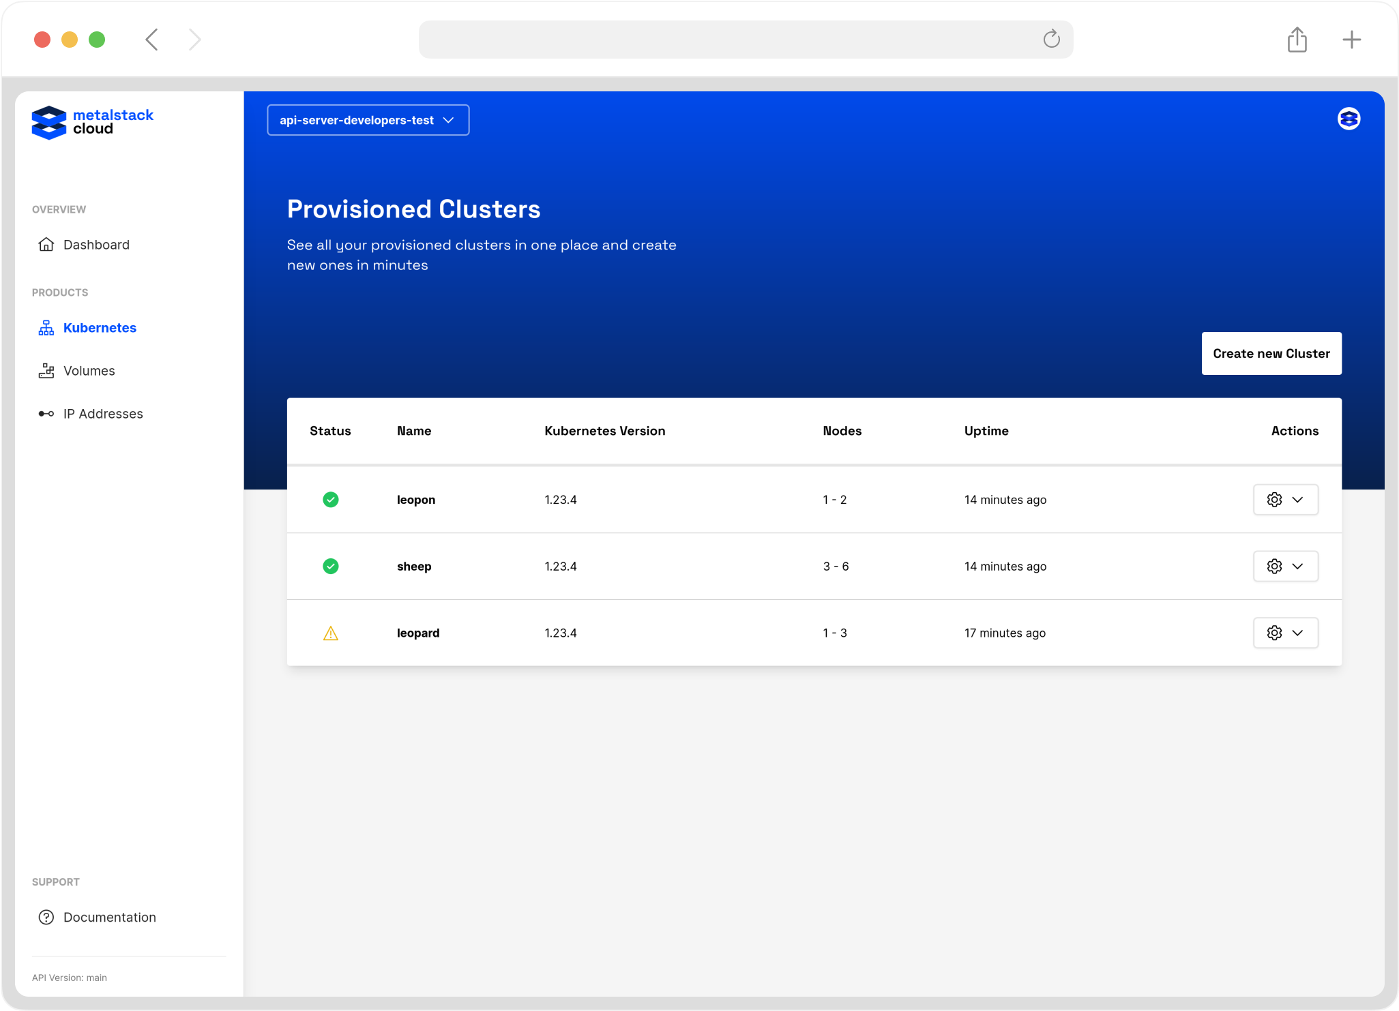Select Volumes from the sidebar

89,370
